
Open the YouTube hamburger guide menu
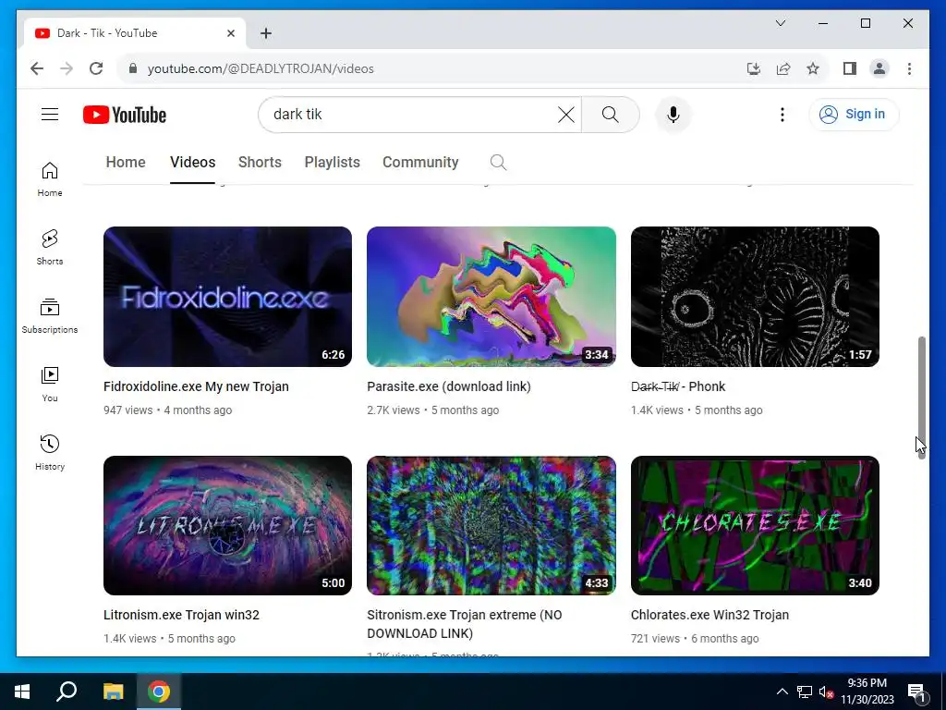(x=50, y=114)
